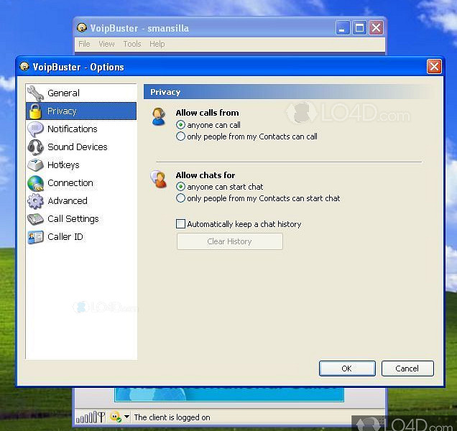
Task: Maximize the VoipBuster main window
Action: [x=359, y=28]
